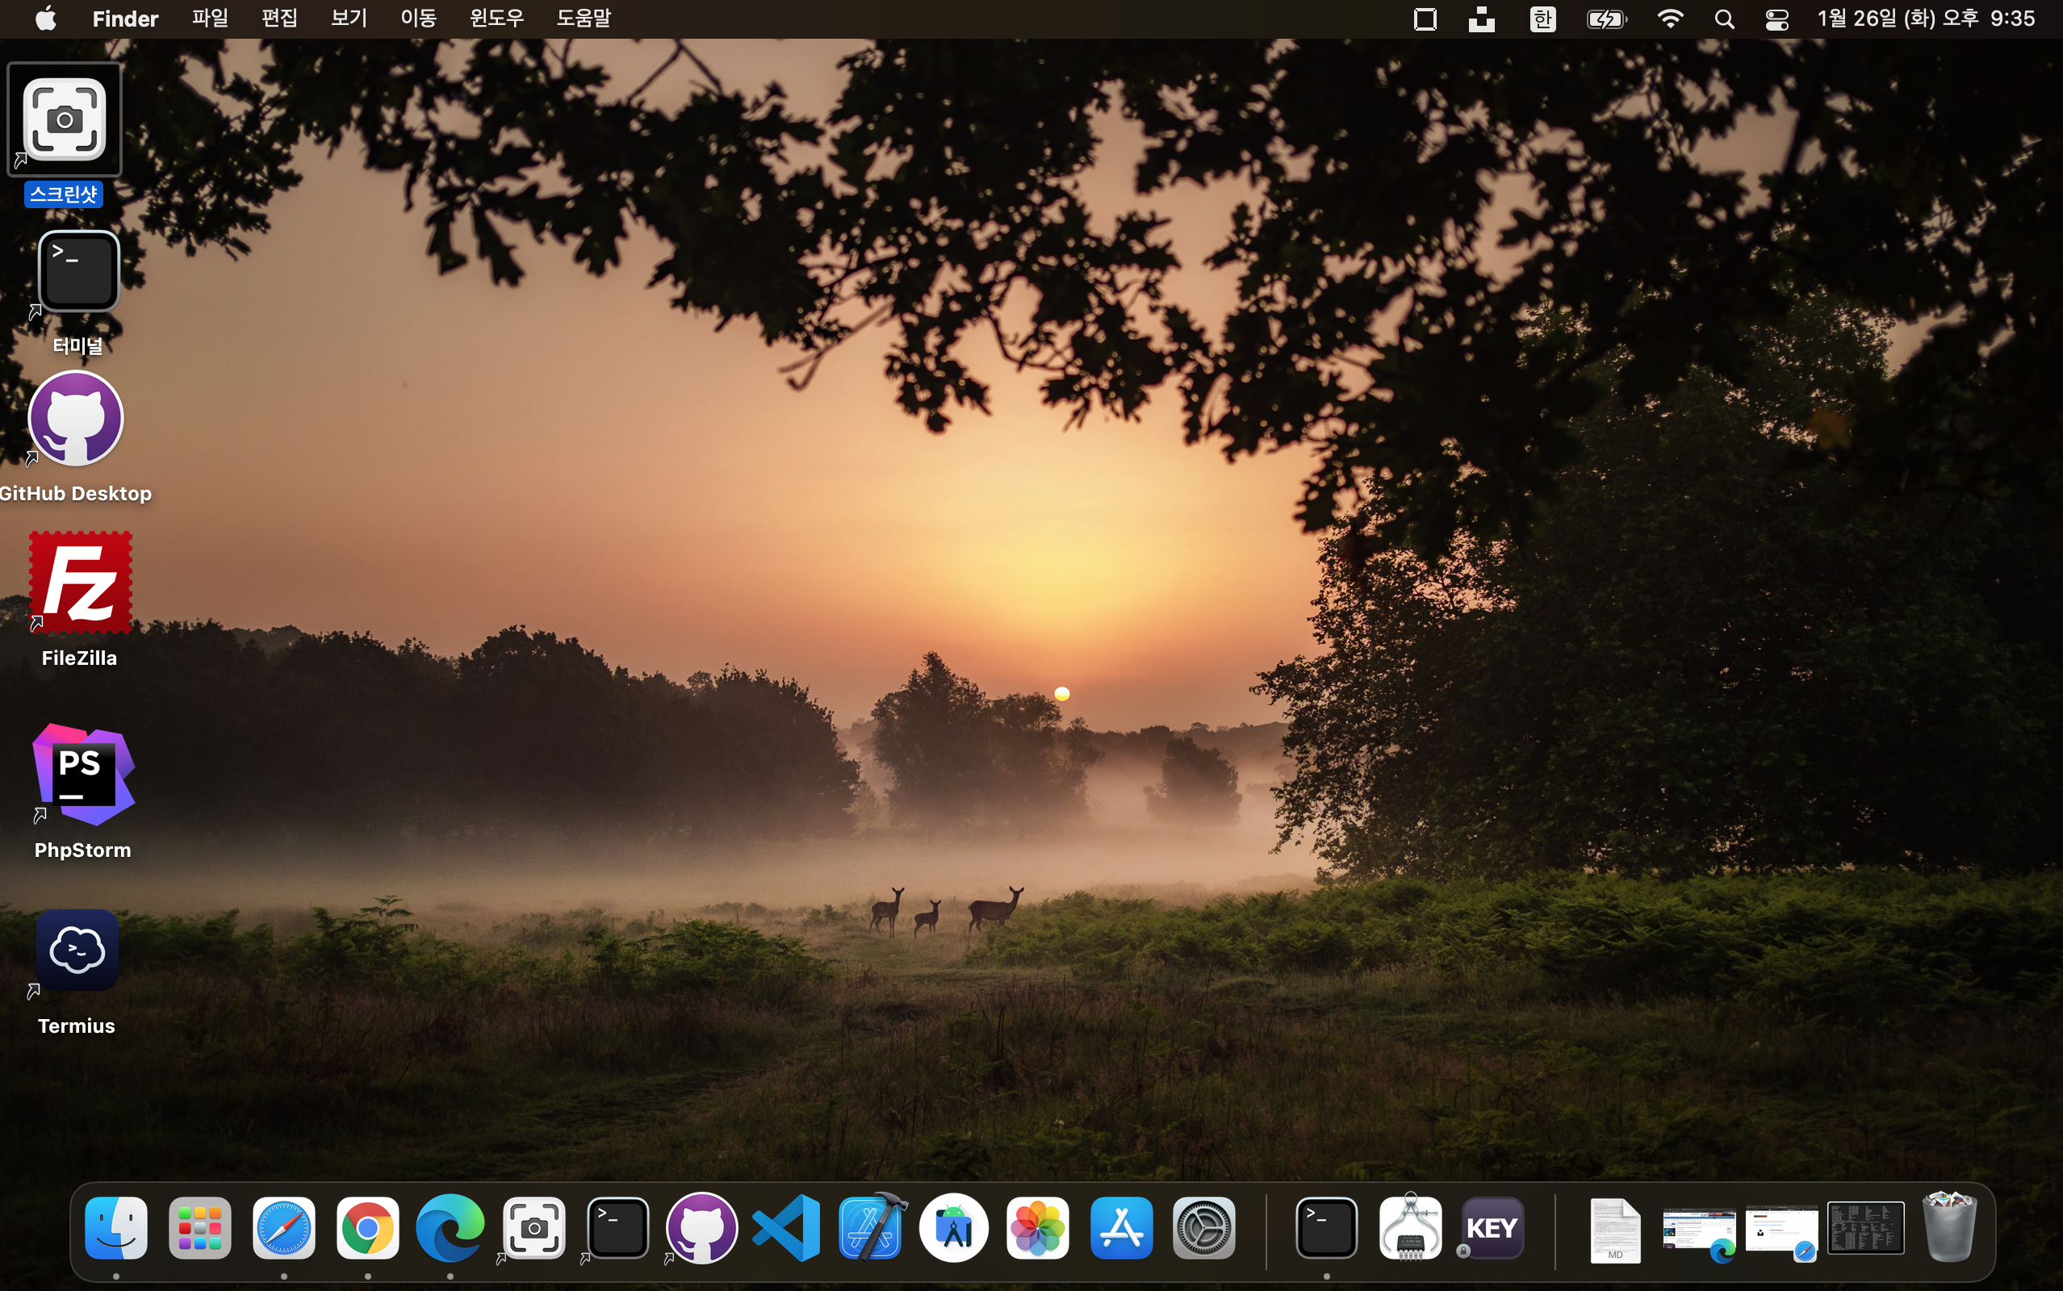
Task: Open Google Chrome from the Dock
Action: pyautogui.click(x=367, y=1229)
